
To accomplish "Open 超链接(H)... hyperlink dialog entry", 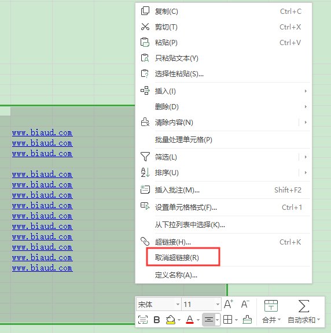I will [x=223, y=242].
